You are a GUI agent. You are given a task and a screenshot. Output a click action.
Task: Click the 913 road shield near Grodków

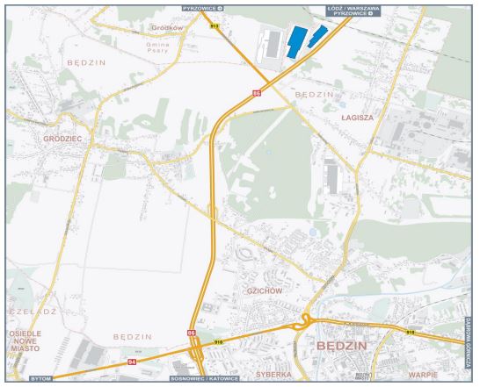(x=215, y=26)
